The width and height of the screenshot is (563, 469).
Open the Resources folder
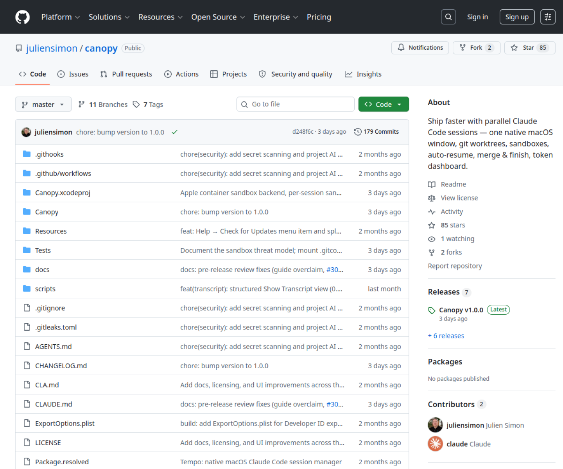pyautogui.click(x=51, y=231)
